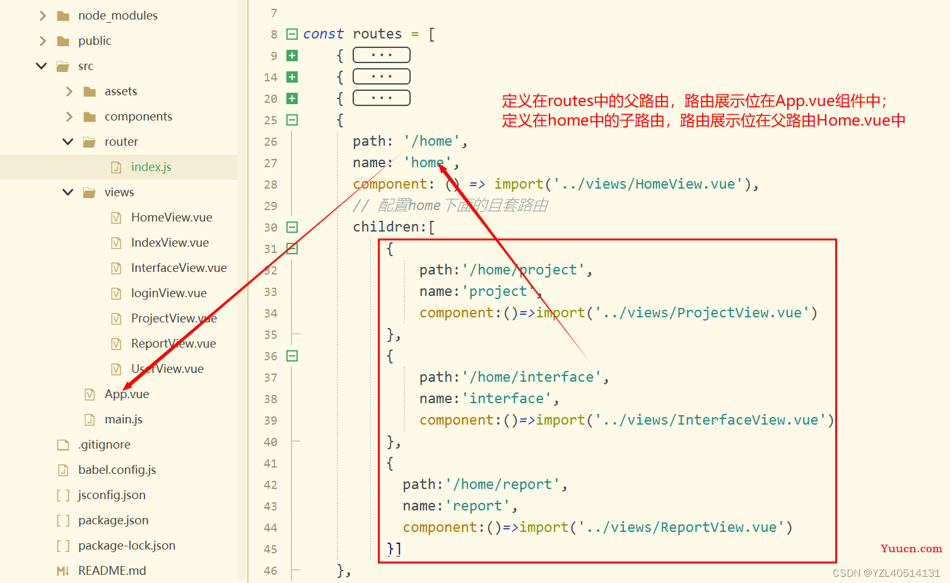Screen dimensions: 950x583
Task: Click the folded ellipsis placeholder on line 14
Action: point(382,76)
